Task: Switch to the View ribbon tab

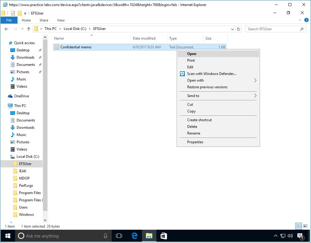Action: click(x=61, y=20)
